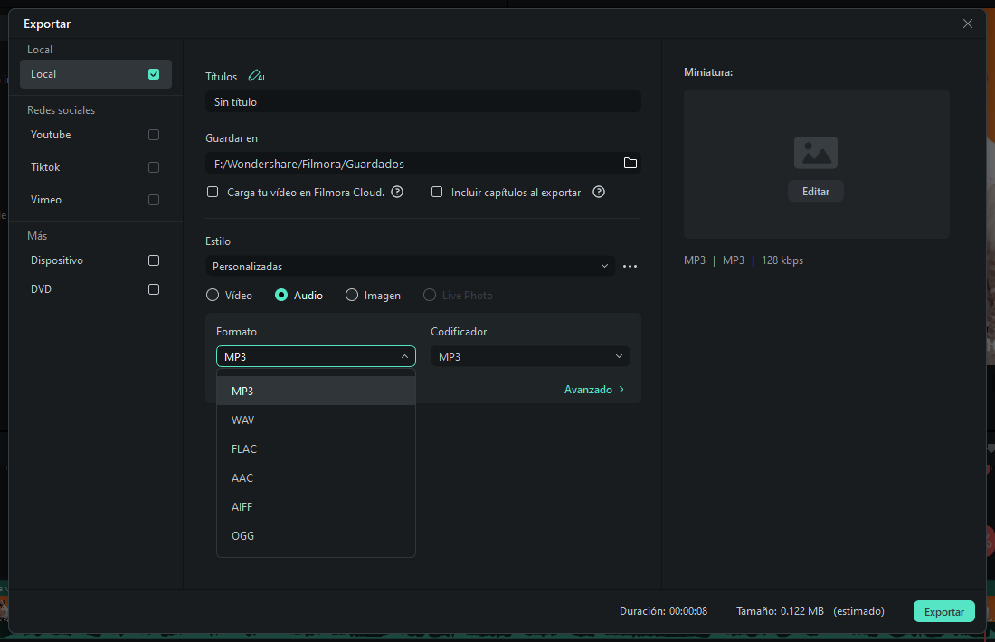The image size is (995, 642).
Task: Close the Exportar dialog with the X
Action: (x=968, y=24)
